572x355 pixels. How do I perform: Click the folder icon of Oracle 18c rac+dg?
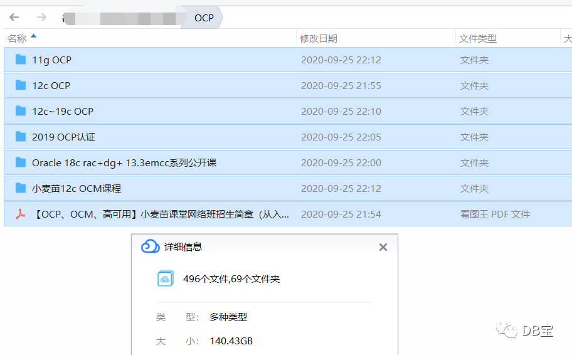click(21, 162)
